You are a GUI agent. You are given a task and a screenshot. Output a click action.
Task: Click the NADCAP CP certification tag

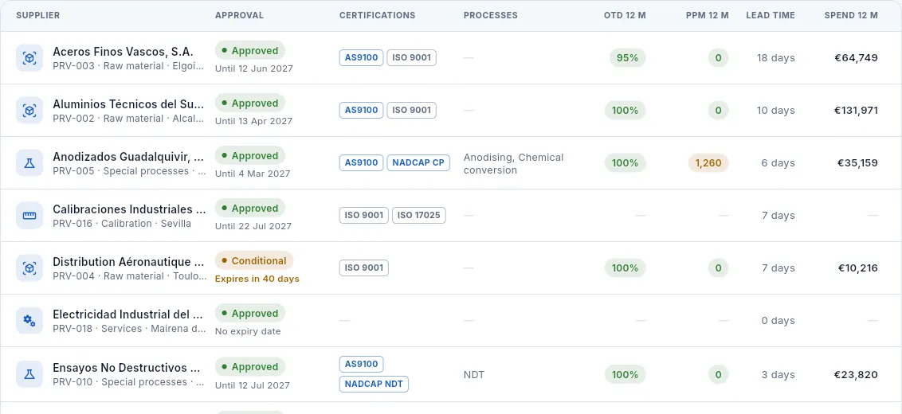click(418, 162)
